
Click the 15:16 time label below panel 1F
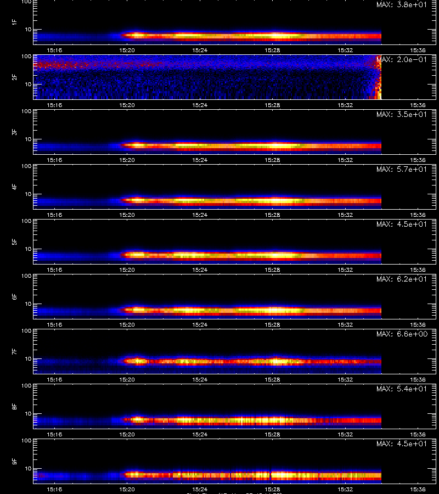point(54,50)
